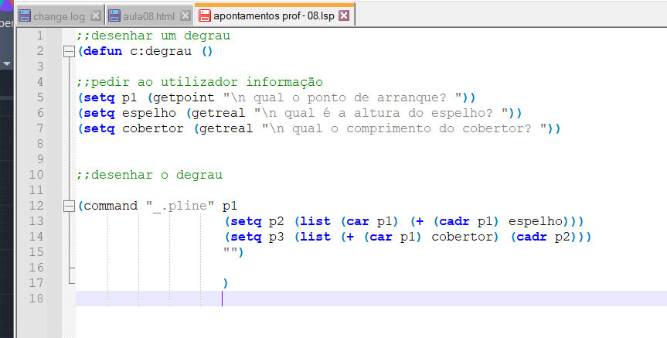Click the string 'qual é a altura do espelho?'
Image resolution: width=667 pixels, height=338 pixels.
pos(388,113)
